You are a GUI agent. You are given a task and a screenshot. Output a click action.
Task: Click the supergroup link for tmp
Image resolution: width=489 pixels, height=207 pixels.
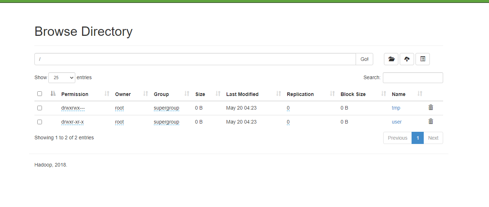pyautogui.click(x=166, y=107)
